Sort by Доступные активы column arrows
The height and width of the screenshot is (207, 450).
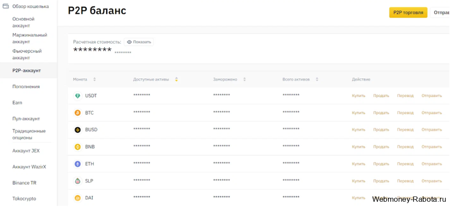tap(177, 79)
